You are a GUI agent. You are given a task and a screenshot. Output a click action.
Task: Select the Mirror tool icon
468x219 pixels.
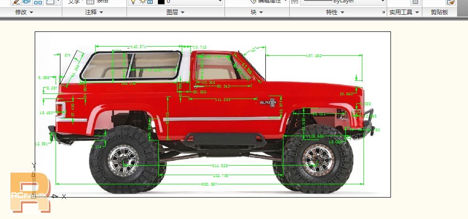coord(27,2)
